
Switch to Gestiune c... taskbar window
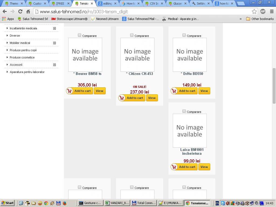pos(90,203)
